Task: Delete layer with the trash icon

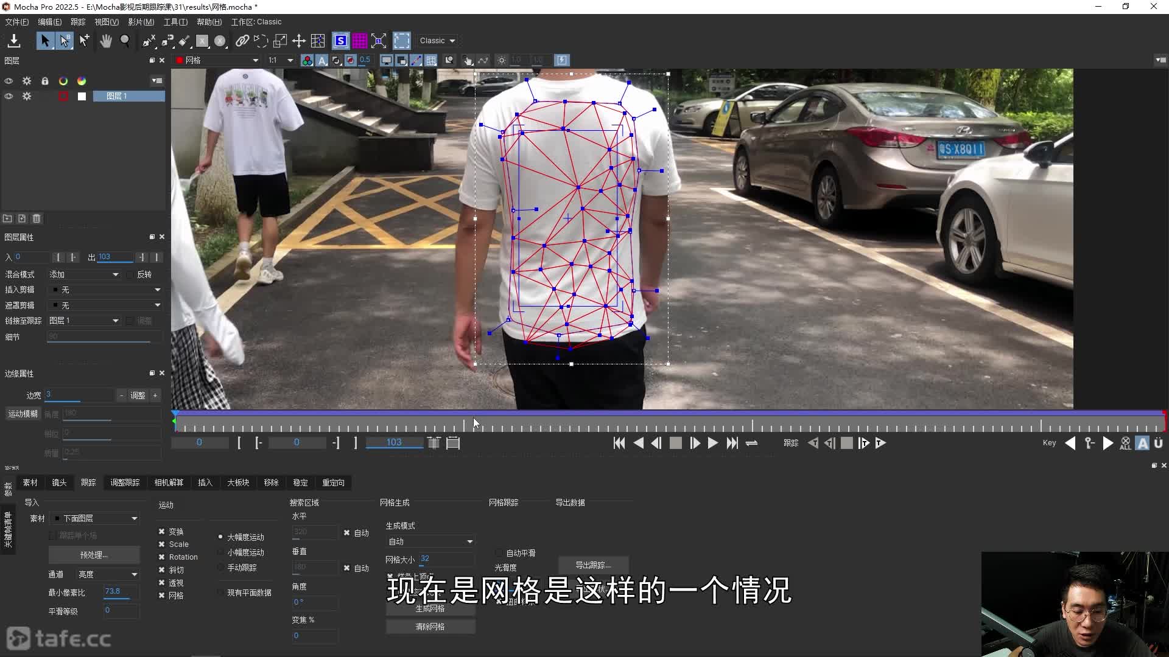Action: 37,218
